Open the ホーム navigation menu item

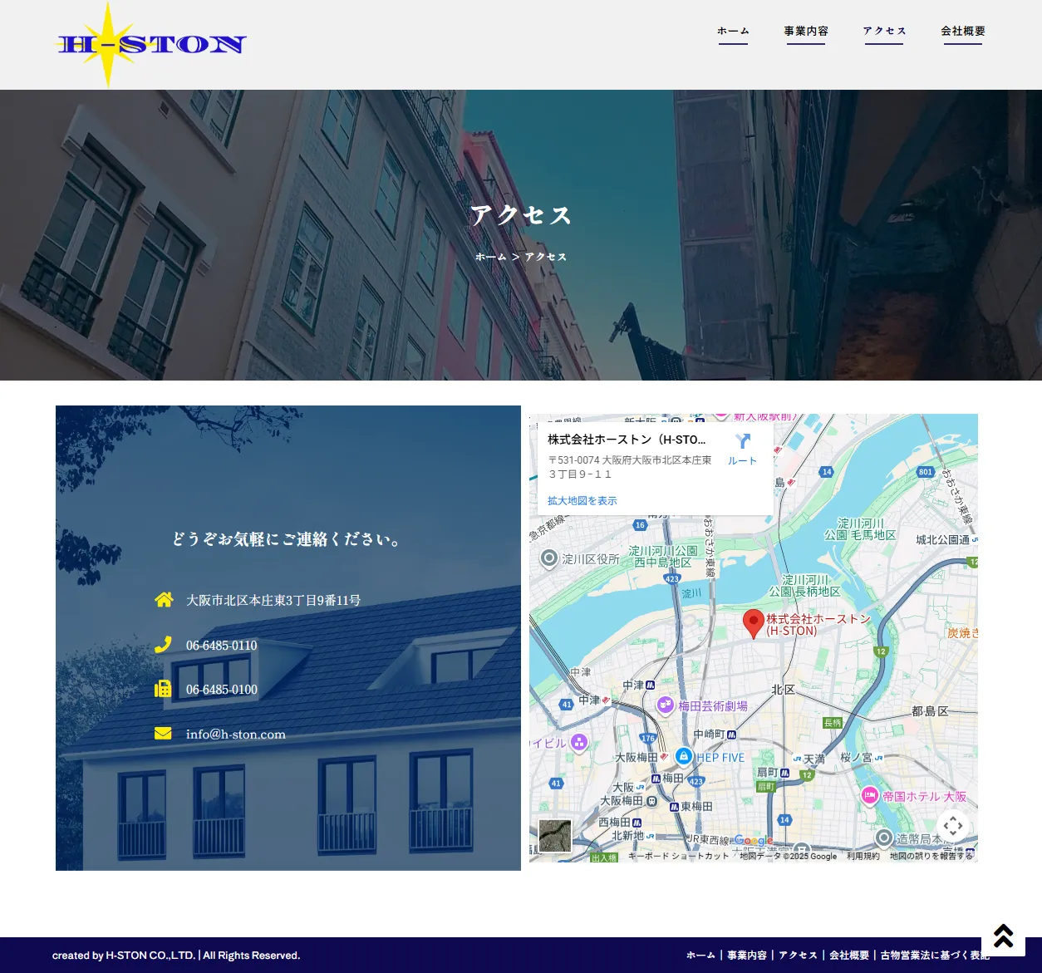pyautogui.click(x=733, y=32)
